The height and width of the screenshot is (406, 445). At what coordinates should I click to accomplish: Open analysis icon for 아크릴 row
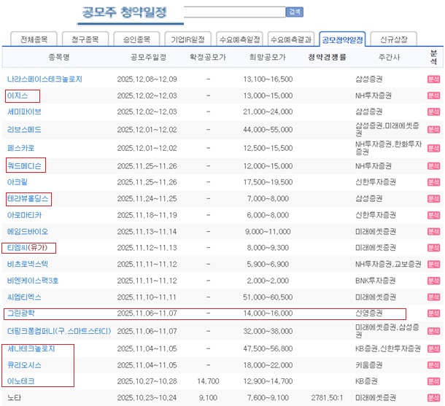click(x=433, y=182)
